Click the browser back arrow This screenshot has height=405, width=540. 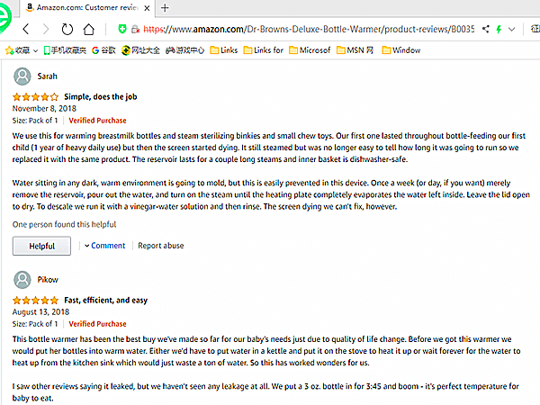coord(25,30)
